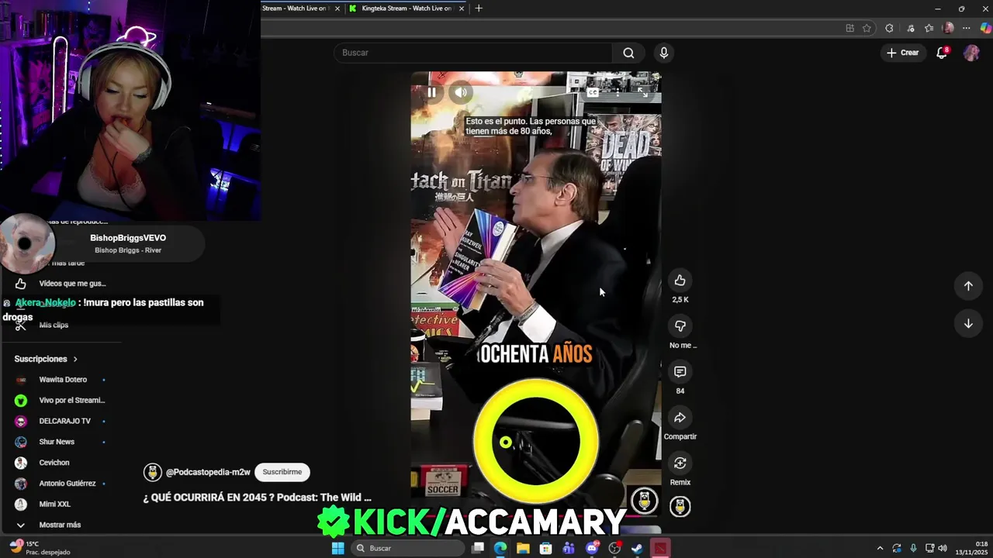
Task: Open the browser Favorites list
Action: (x=929, y=28)
